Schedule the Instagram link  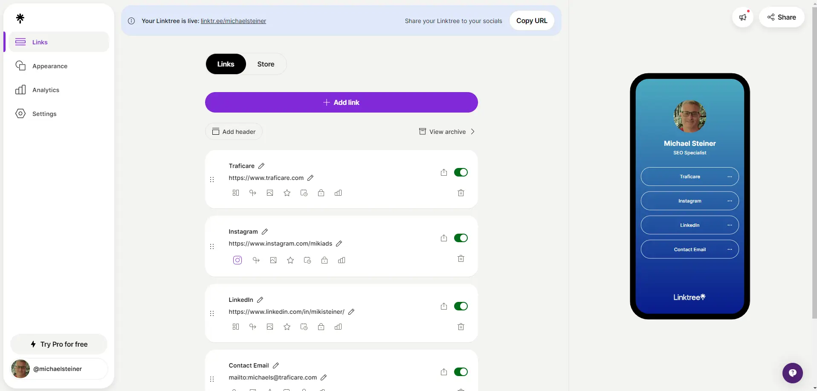(307, 260)
